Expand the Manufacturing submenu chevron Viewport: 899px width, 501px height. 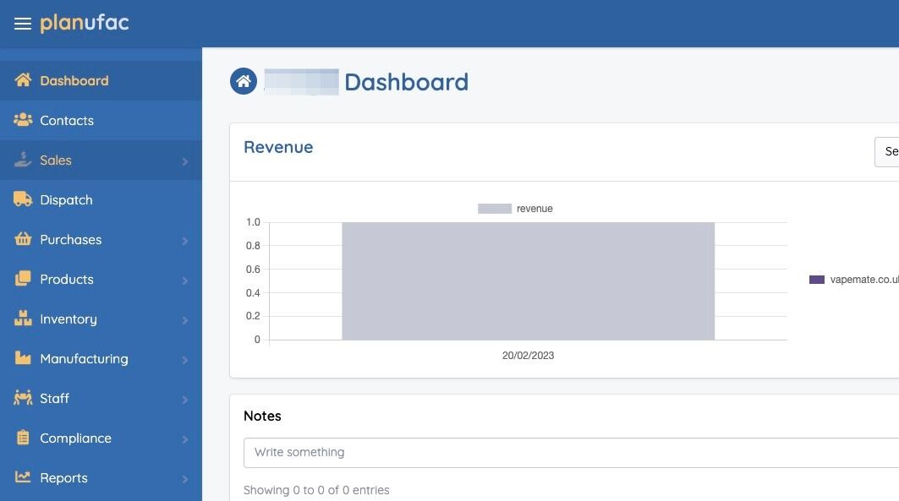coord(185,360)
